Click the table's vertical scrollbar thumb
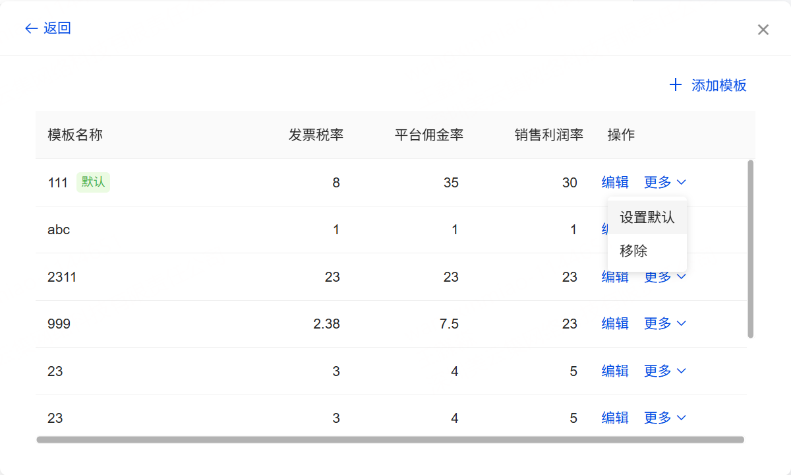 pyautogui.click(x=751, y=249)
